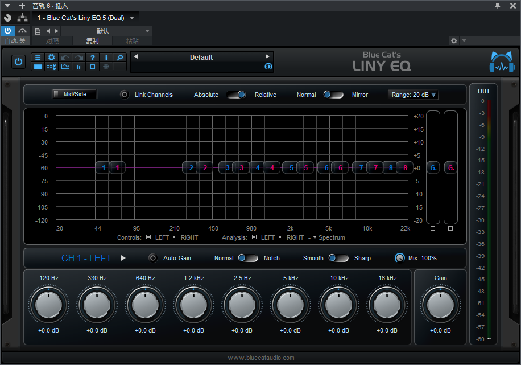521x365 pixels.
Task: Enable Link Channels radio button
Action: 125,95
